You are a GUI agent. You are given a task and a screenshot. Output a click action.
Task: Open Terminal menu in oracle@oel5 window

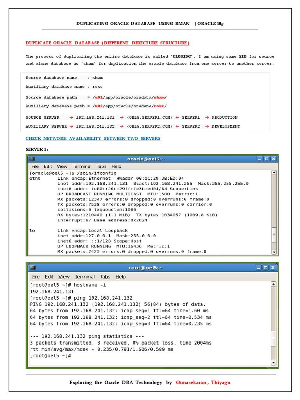tap(82, 166)
